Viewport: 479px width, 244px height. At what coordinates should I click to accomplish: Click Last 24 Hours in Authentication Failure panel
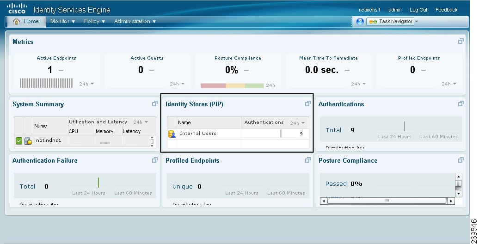89,193
